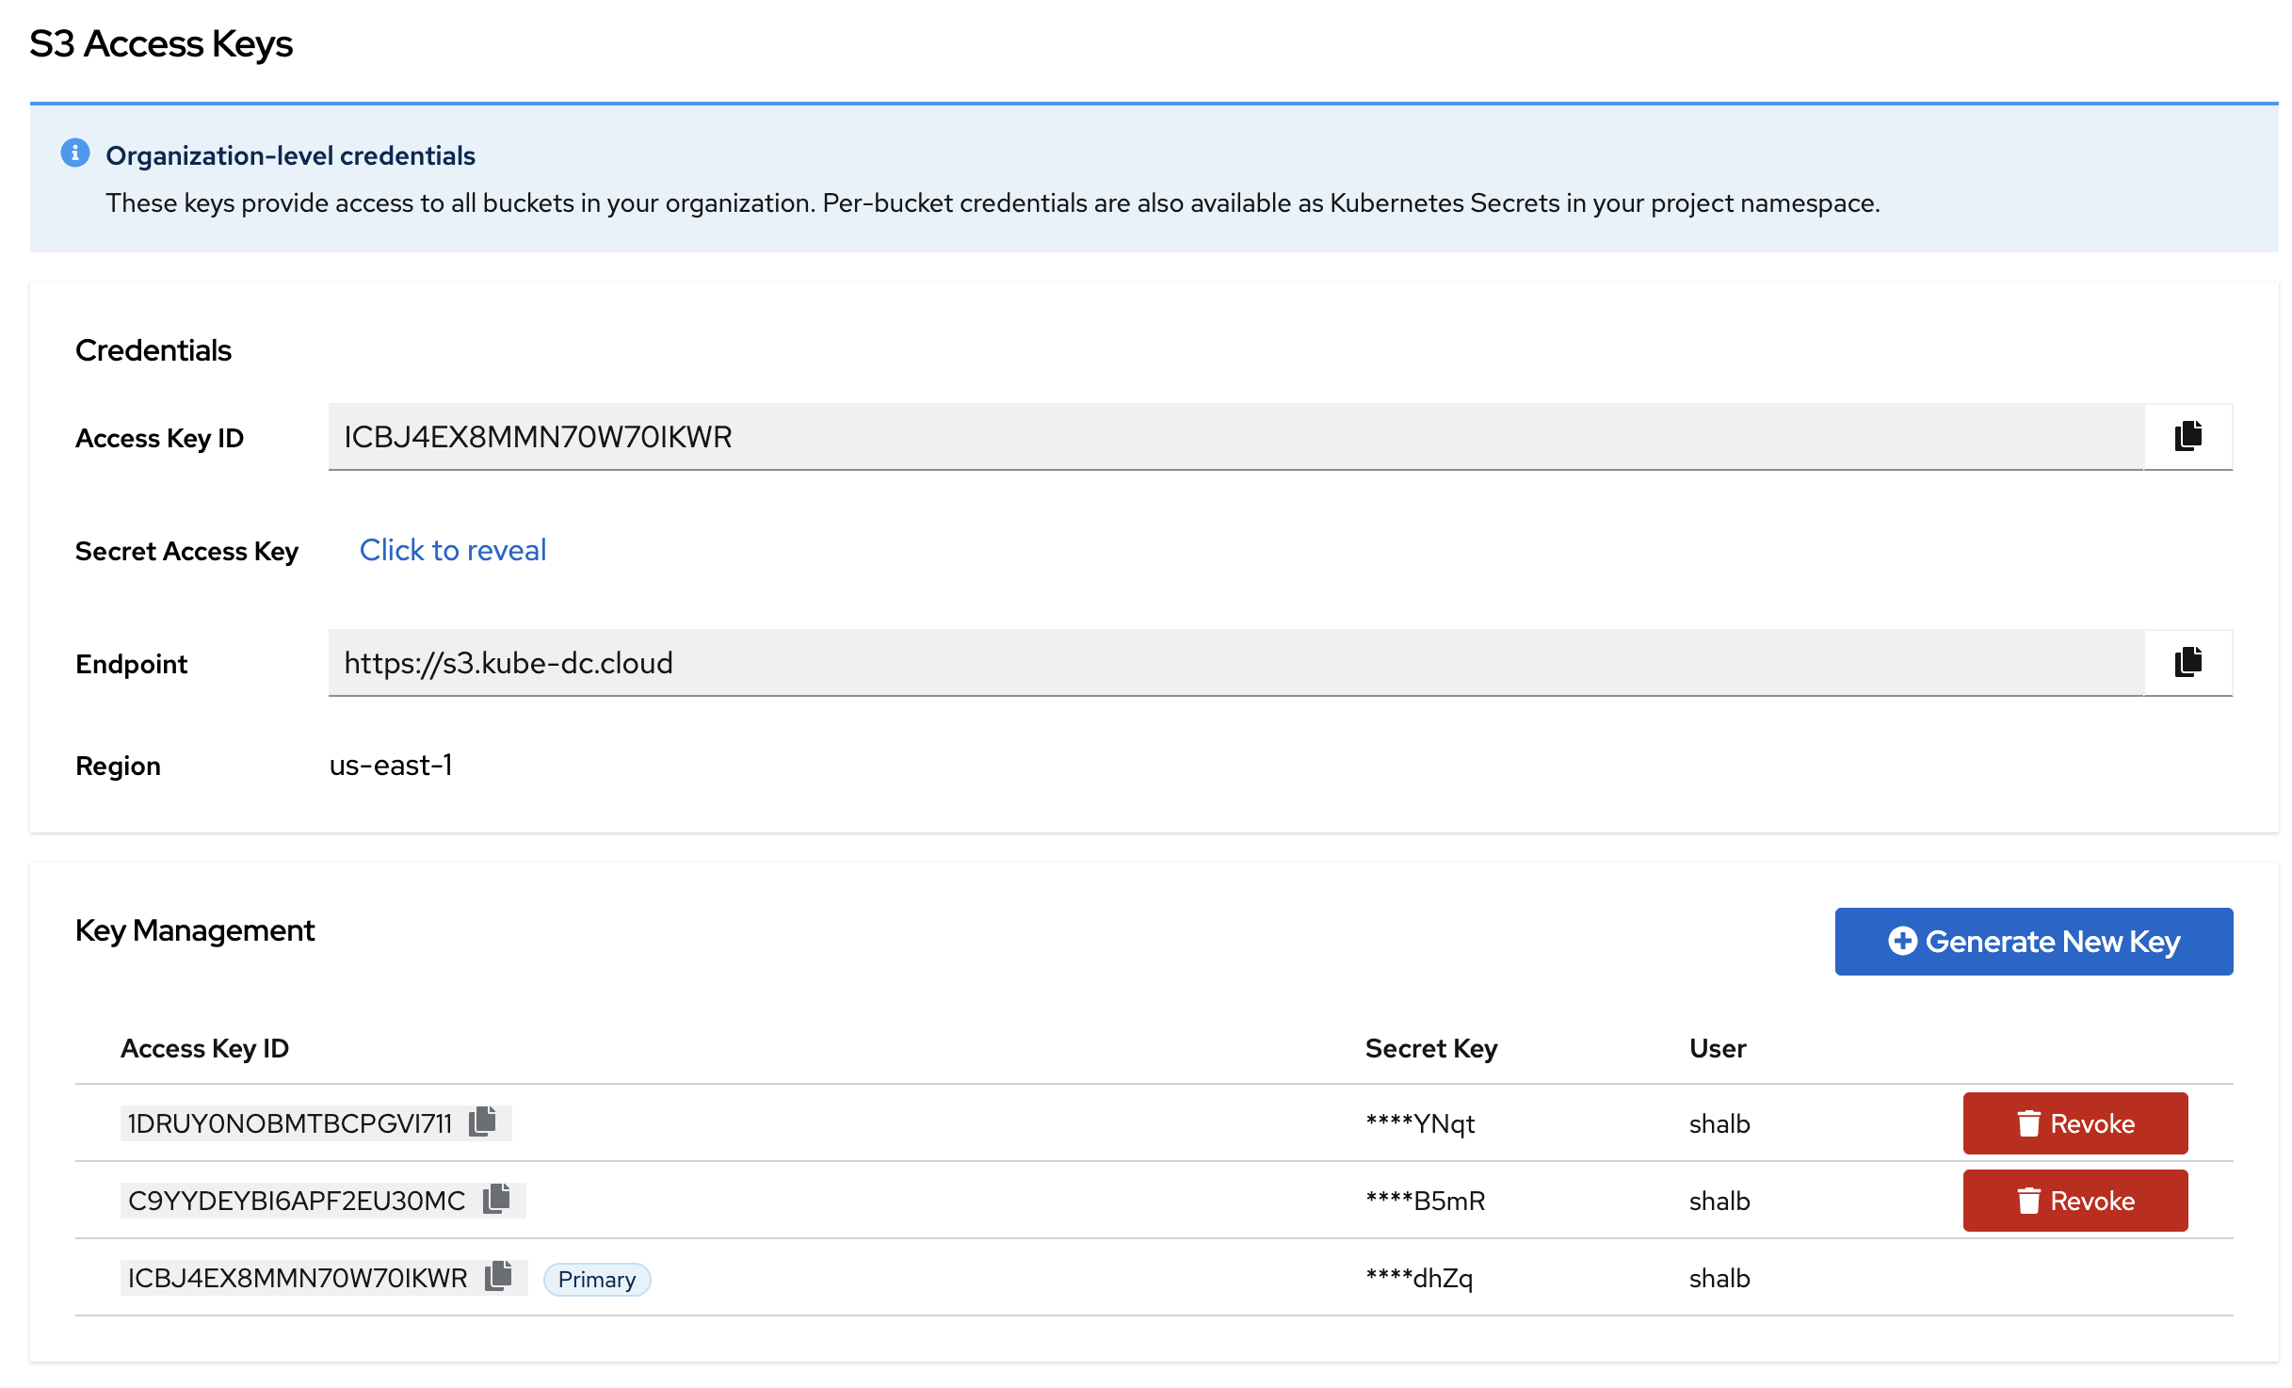Click the User column header
Viewport: 2292px width, 1388px height.
tap(1717, 1048)
